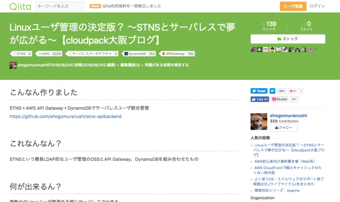This screenshot has height=202, width=340.
Task: Open the second stocker avatar
Action: pyautogui.click(x=259, y=49)
